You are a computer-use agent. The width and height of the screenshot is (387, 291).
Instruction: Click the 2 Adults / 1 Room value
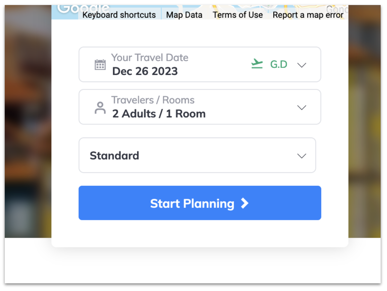click(x=159, y=114)
